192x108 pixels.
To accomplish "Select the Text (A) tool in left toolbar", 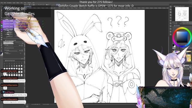I will point(1,47).
